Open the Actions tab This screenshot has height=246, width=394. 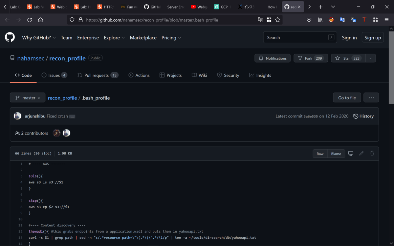139,75
